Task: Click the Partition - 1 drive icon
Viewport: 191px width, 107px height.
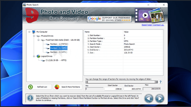Action: 48,44
